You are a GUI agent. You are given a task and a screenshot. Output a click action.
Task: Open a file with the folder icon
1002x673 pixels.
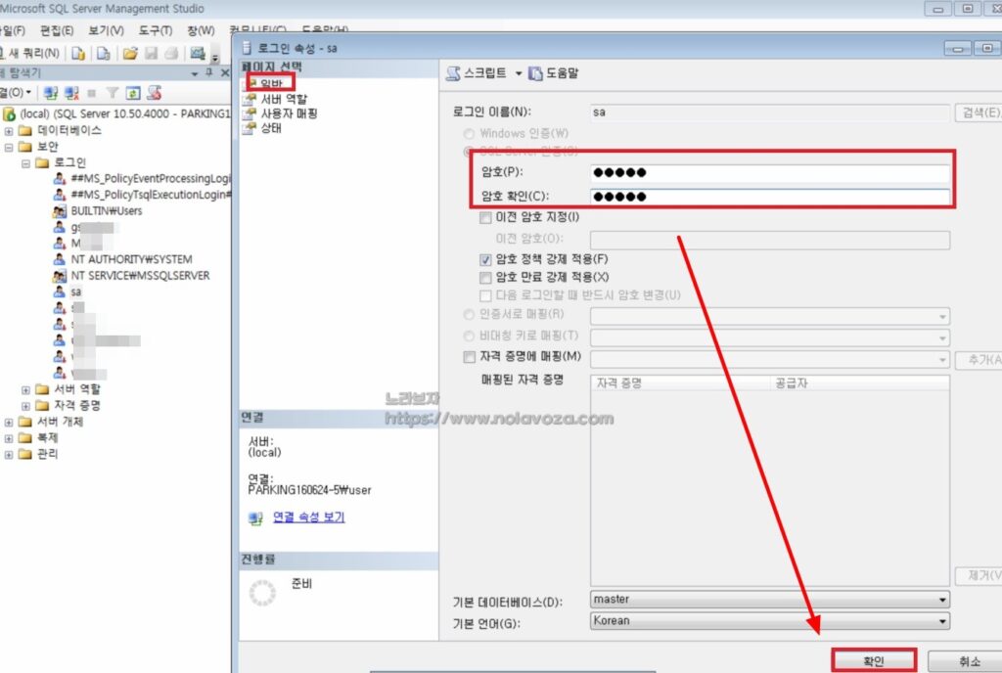[130, 53]
